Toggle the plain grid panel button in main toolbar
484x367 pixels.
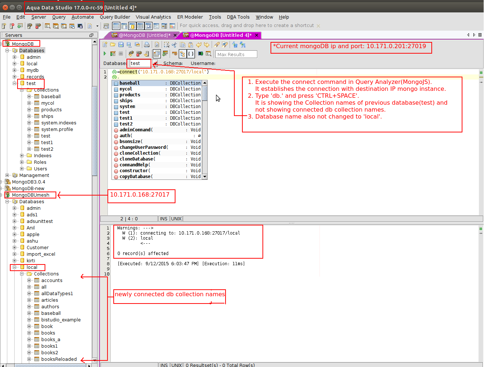click(140, 26)
